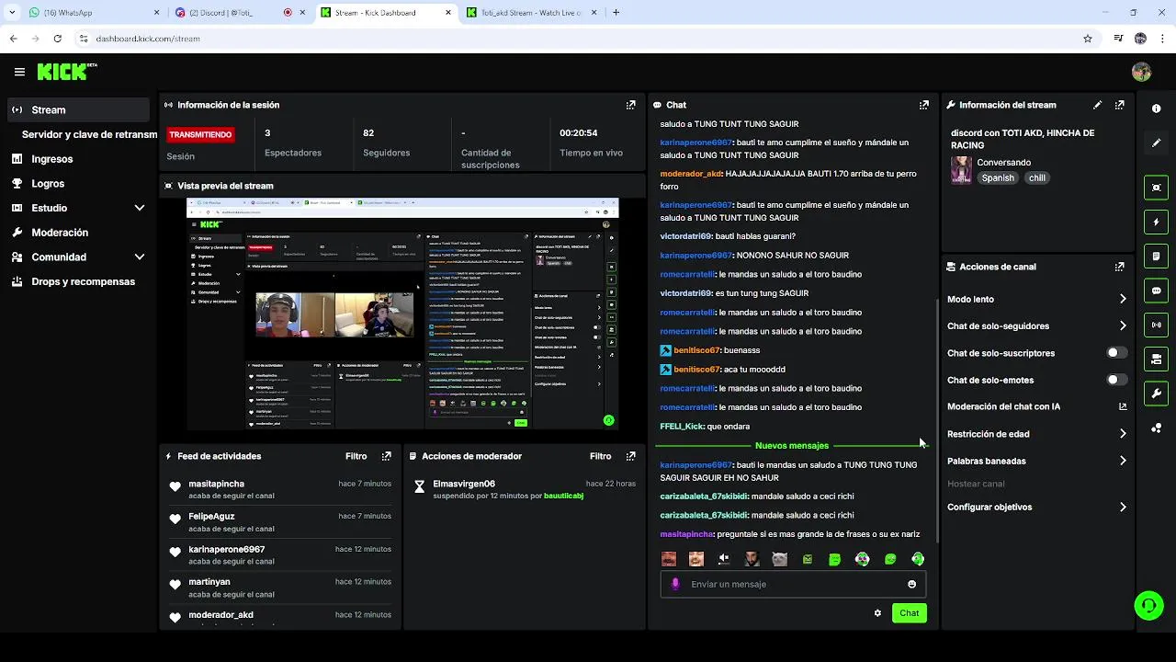Toggle the lightning bolt widget icon in right sidebar
The height and width of the screenshot is (662, 1176).
click(1156, 222)
